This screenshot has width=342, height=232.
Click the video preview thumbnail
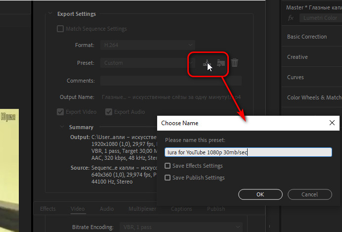pos(9,170)
